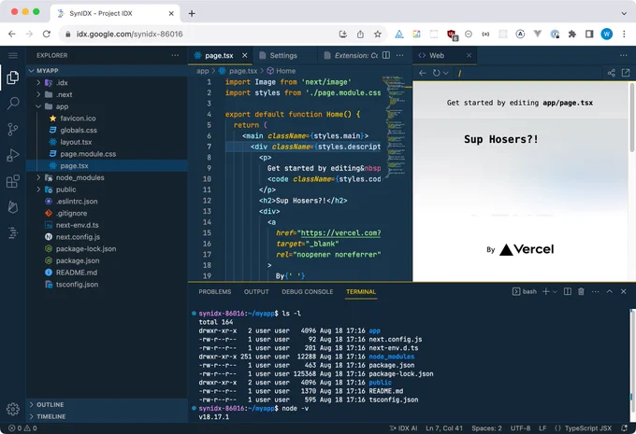
Task: Reload the browser page
Action: click(47, 34)
